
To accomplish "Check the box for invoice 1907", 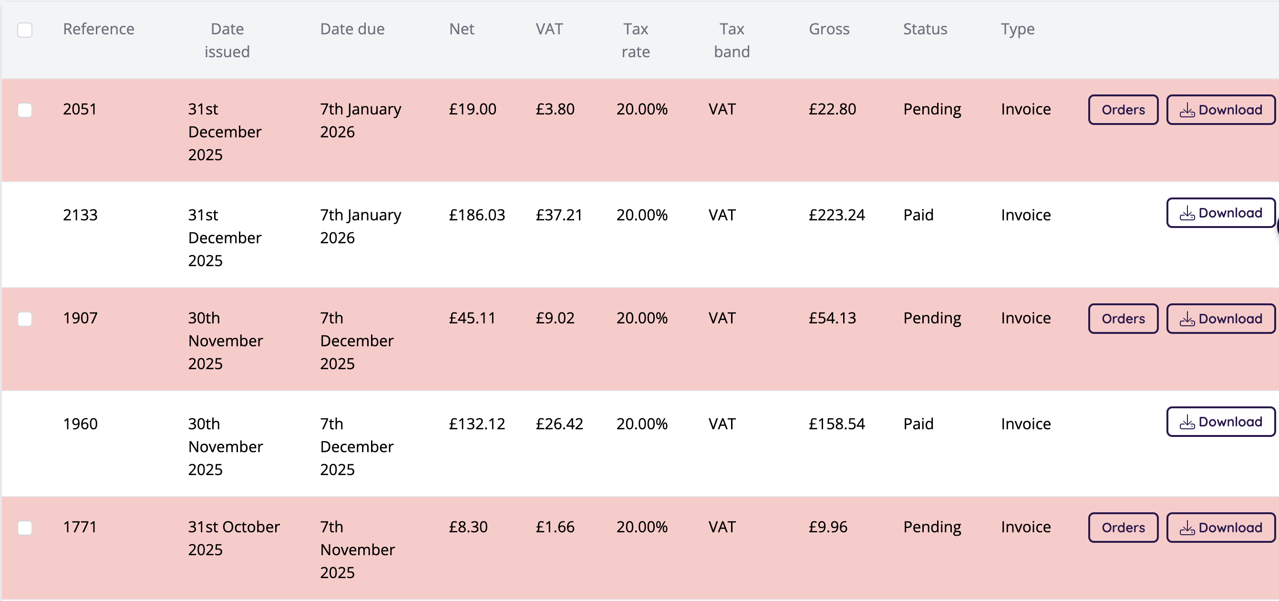I will pos(25,319).
